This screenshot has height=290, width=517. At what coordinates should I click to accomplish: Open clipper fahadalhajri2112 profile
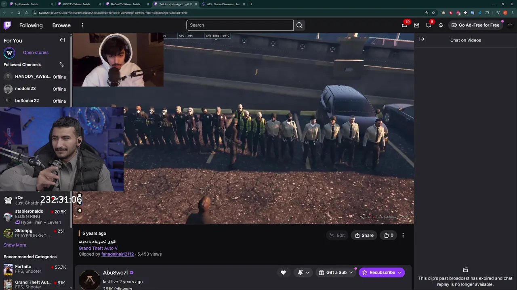tap(118, 254)
